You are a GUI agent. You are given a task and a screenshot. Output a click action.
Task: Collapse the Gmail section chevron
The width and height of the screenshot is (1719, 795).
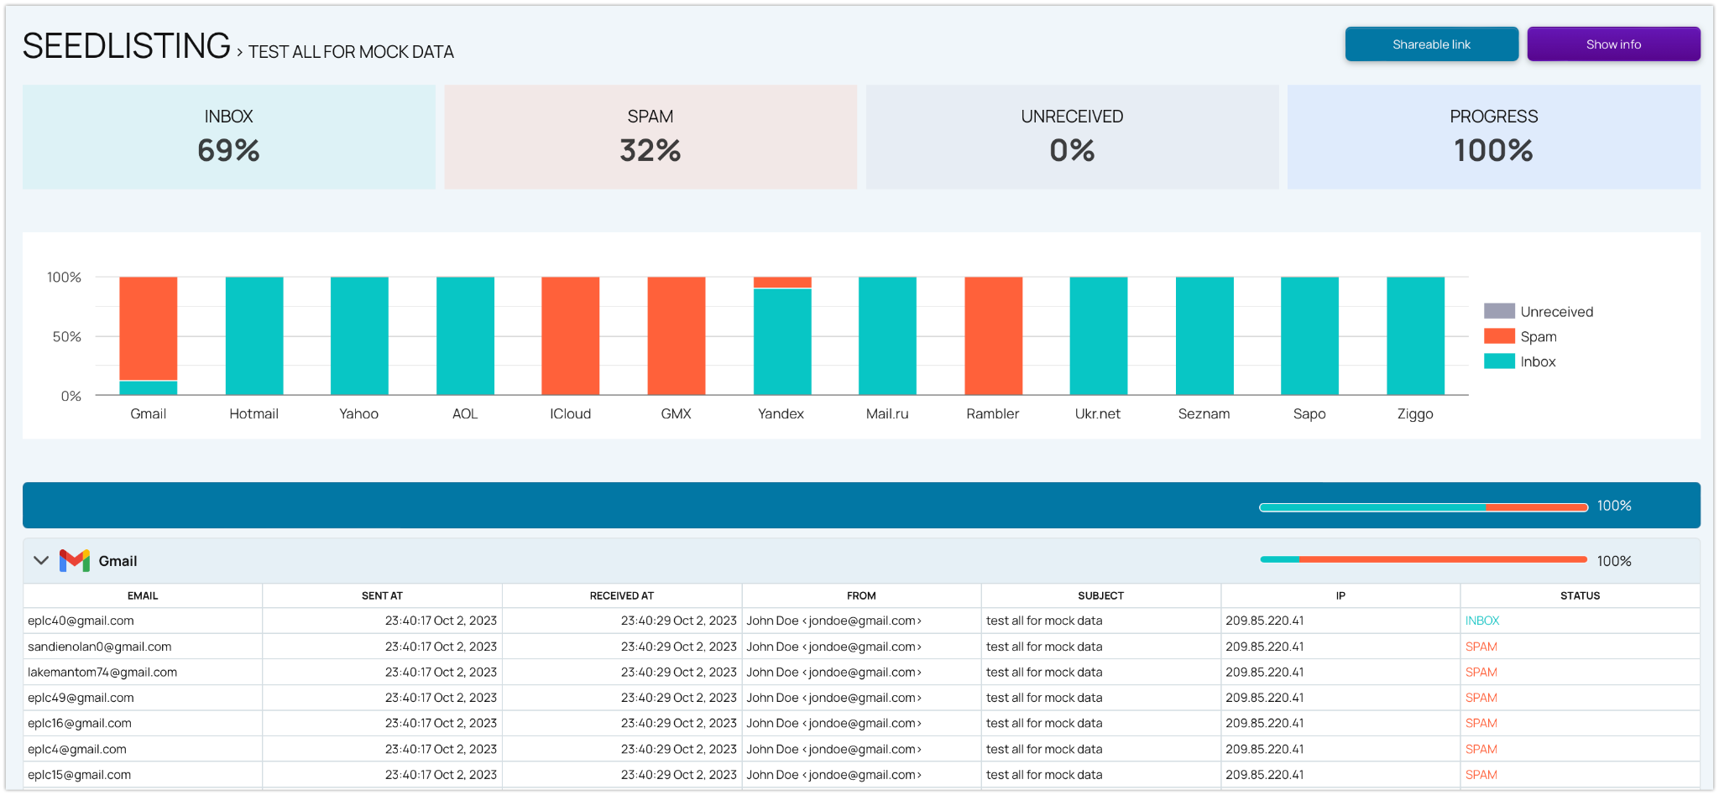(40, 560)
